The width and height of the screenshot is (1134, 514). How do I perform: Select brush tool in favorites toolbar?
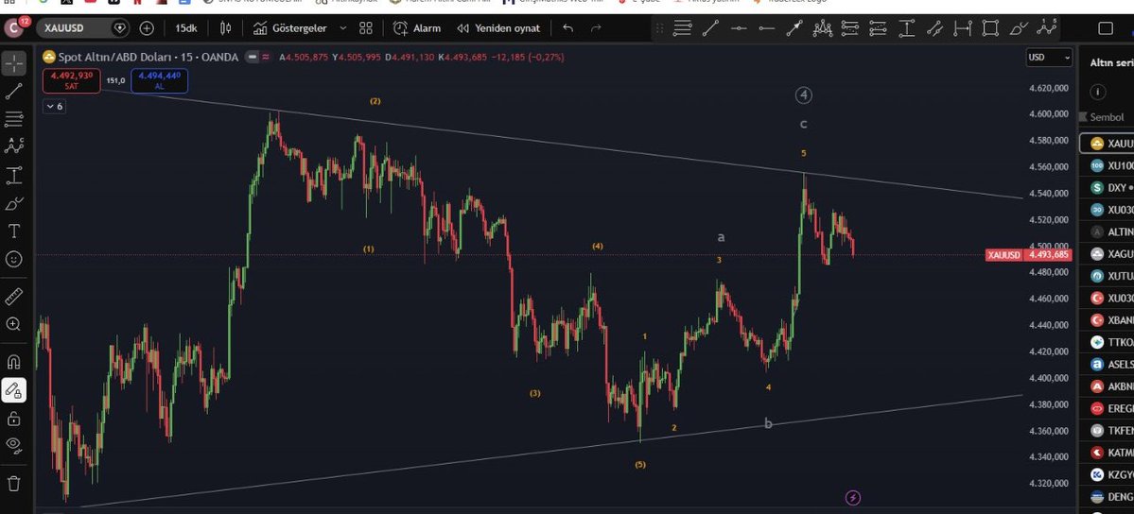[1019, 28]
